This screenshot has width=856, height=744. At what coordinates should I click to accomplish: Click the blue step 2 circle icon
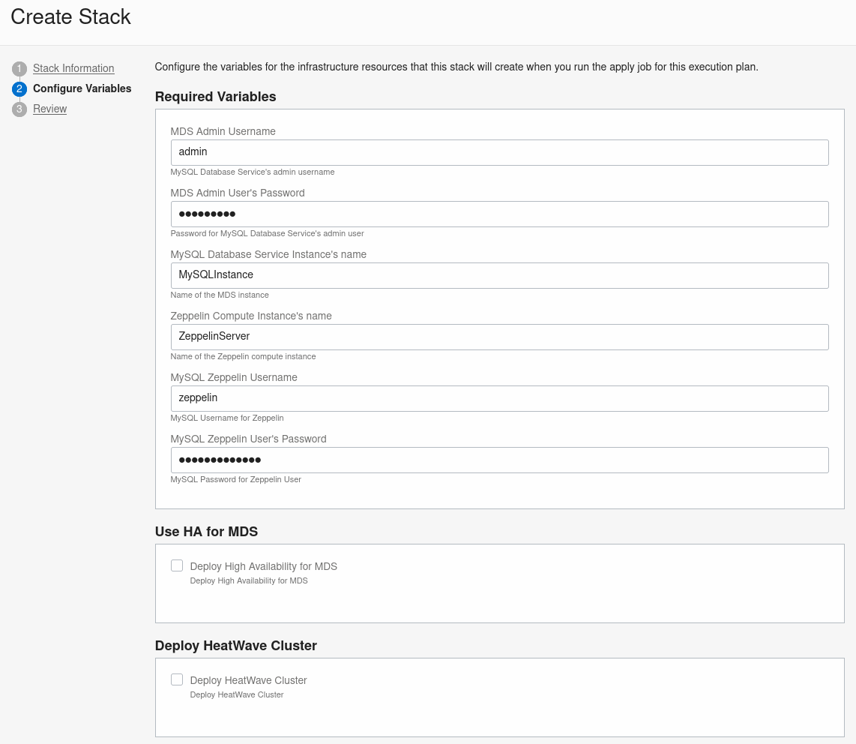pos(19,88)
